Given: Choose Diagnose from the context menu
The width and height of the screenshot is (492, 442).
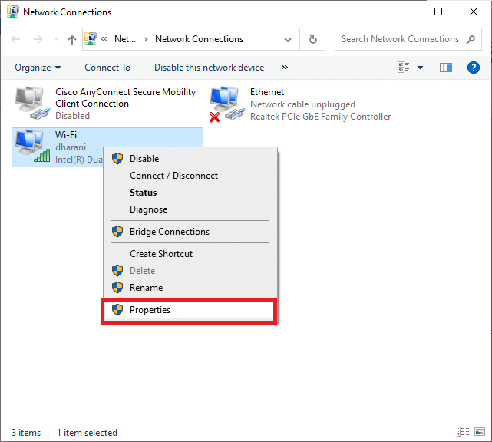Looking at the screenshot, I should (x=148, y=209).
